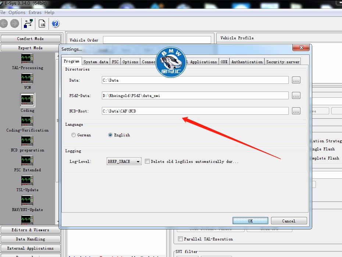The height and width of the screenshot is (257, 342).
Task: Open the NCD preparation module icon
Action: pos(27,141)
